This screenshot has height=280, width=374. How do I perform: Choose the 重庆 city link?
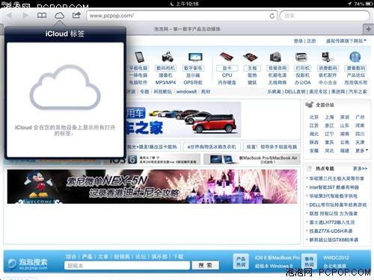pyautogui.click(x=329, y=142)
